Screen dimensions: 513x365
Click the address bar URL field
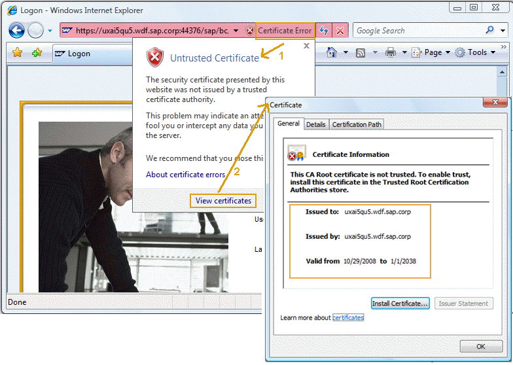(x=152, y=31)
